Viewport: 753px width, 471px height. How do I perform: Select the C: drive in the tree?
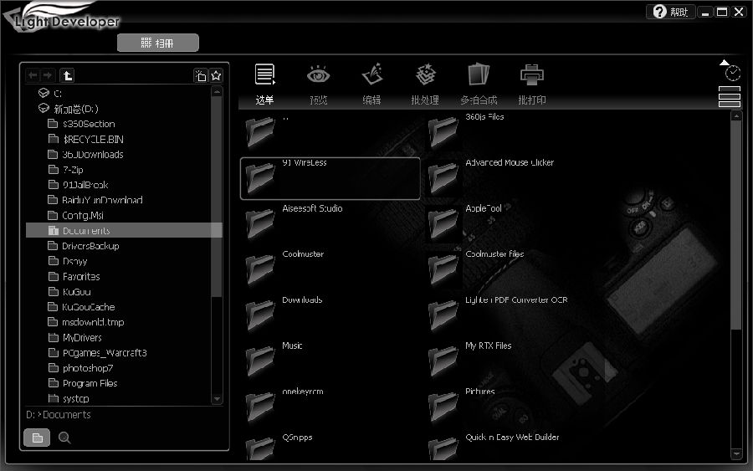pyautogui.click(x=50, y=93)
